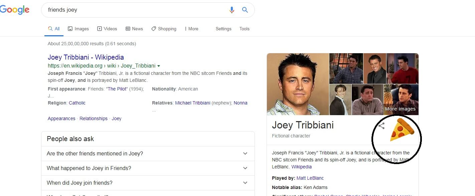Expand 'What happened to Joey in Friends?'
Viewport: 475px width, 196px height.
(245, 168)
